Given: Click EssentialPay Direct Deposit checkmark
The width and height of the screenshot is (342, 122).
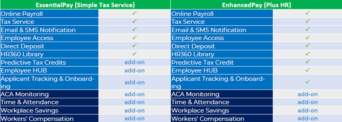Looking at the screenshot, I should (x=135, y=45).
